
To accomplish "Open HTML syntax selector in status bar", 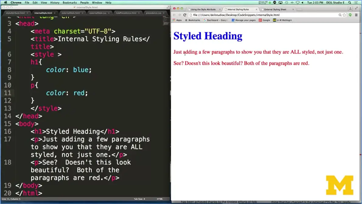I will 160,199.
